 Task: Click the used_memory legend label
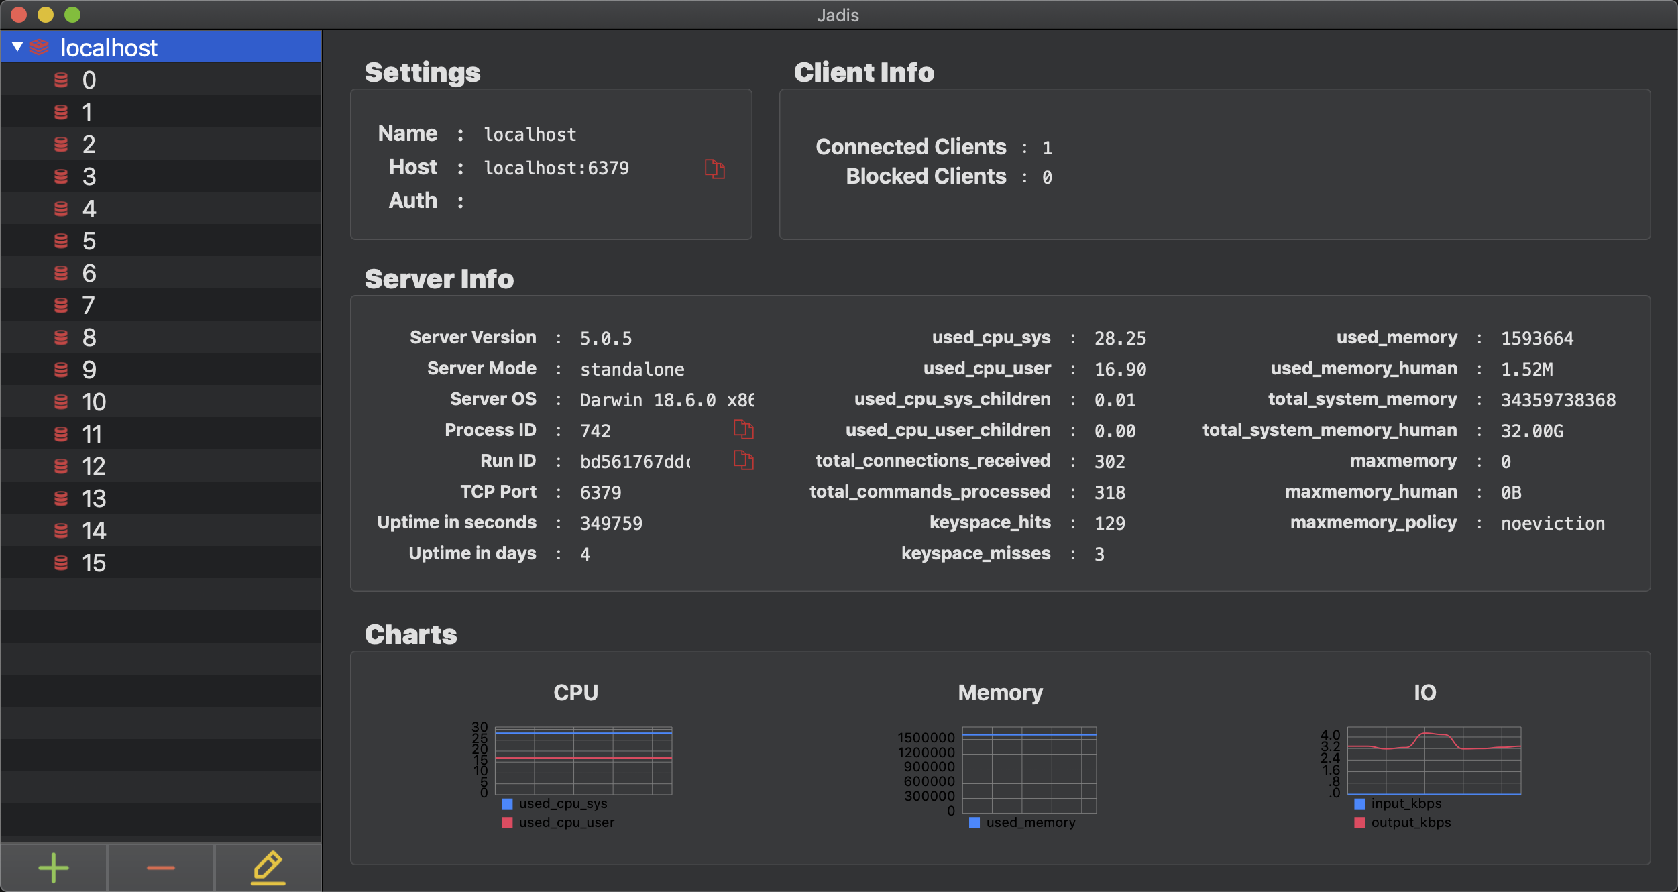[x=1031, y=822]
